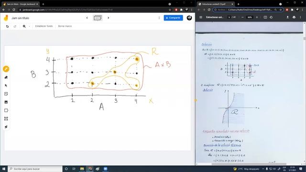Image resolution: width=306 pixels, height=172 pixels.
Task: Bookmark the PDF page with star
Action: (x=281, y=10)
